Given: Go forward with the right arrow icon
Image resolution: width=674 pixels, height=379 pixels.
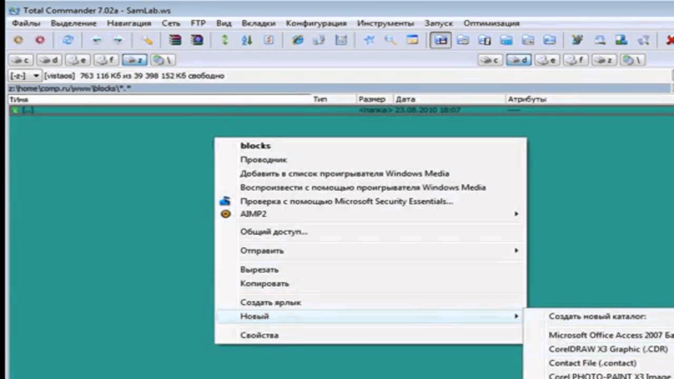Looking at the screenshot, I should [118, 40].
